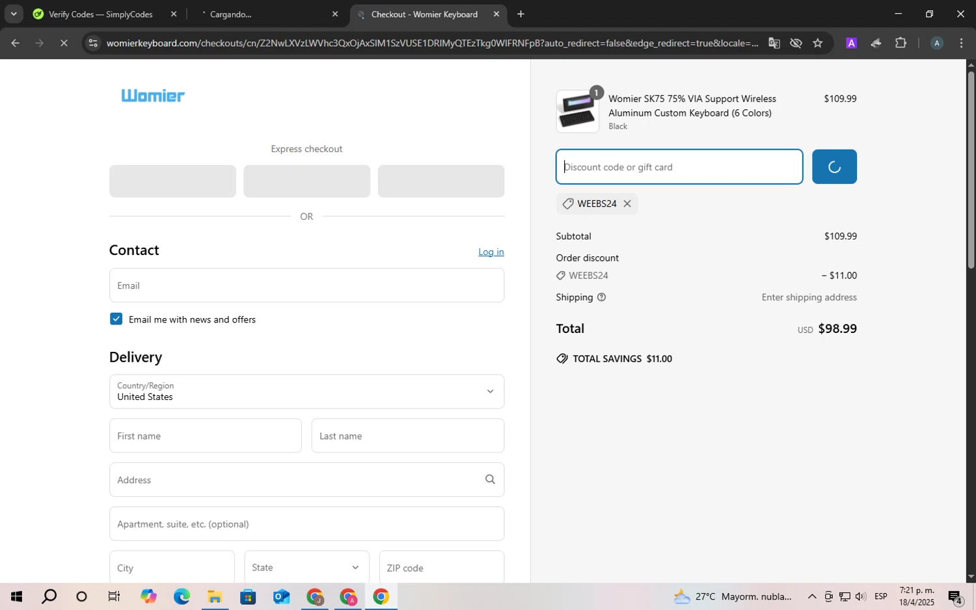The height and width of the screenshot is (610, 976).
Task: Open Windows taskbar search
Action: tap(49, 596)
